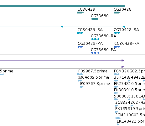Click CG30429-PA protein glyph
Viewport: 145px width, 126px height.
tap(80, 47)
